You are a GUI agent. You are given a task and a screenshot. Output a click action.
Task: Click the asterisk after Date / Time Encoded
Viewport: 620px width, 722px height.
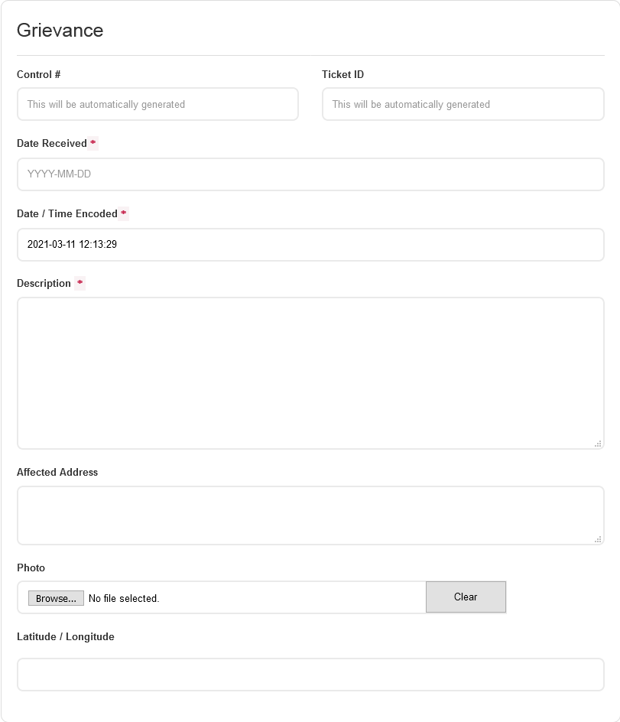[x=123, y=213]
